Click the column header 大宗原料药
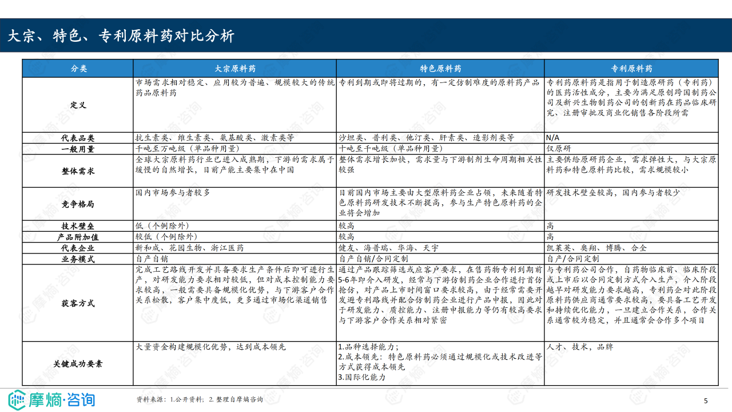 [235, 68]
